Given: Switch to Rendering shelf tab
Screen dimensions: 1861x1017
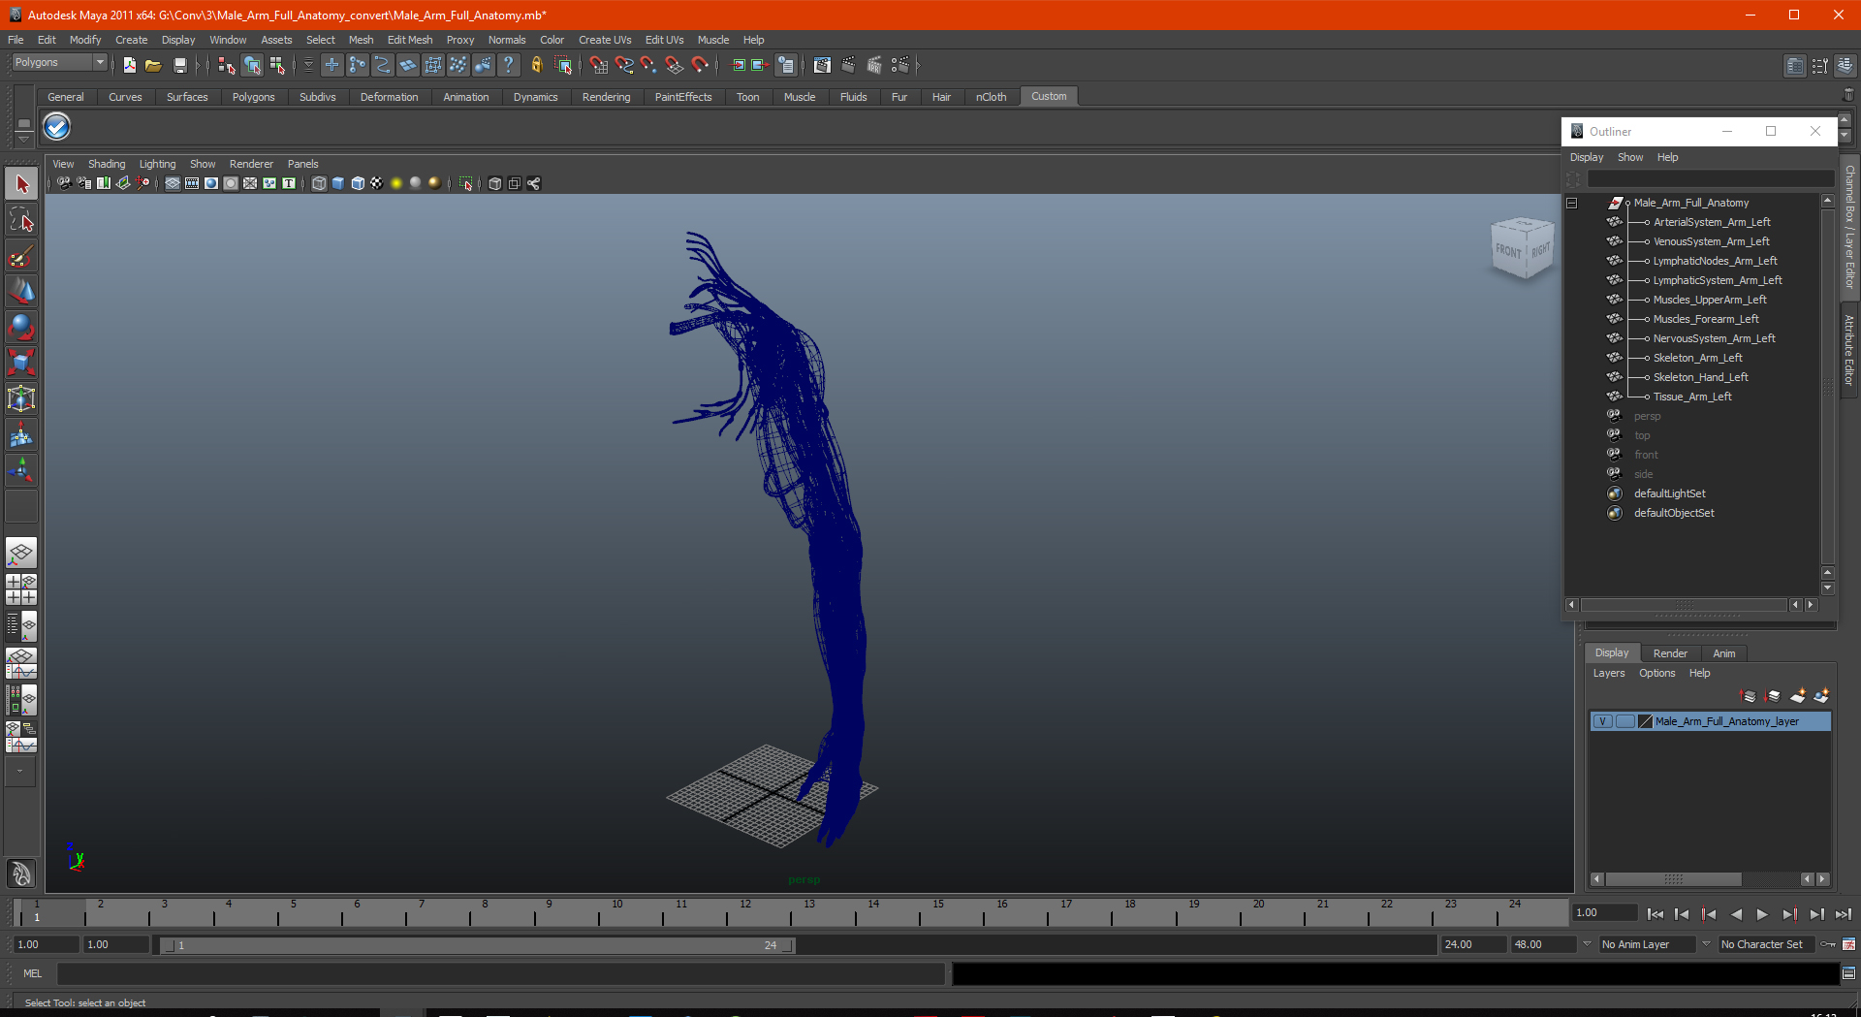Looking at the screenshot, I should [606, 97].
